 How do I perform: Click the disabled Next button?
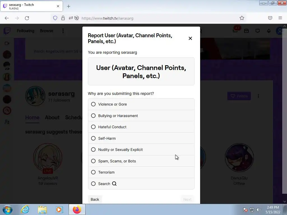187,199
